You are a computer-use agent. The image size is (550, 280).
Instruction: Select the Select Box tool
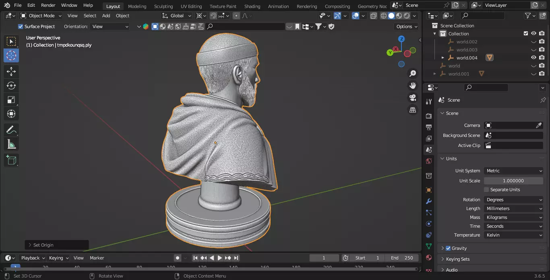[11, 41]
